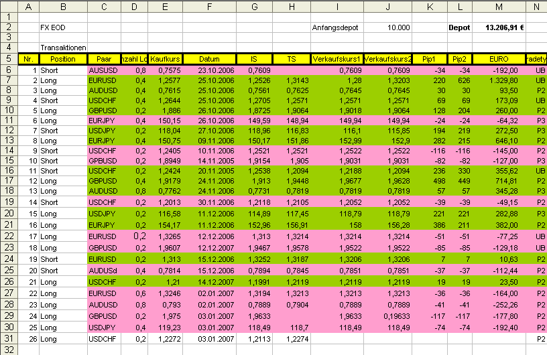Click the "Verkaufskurs1" table header cell
The image size is (547, 355).
(x=337, y=59)
